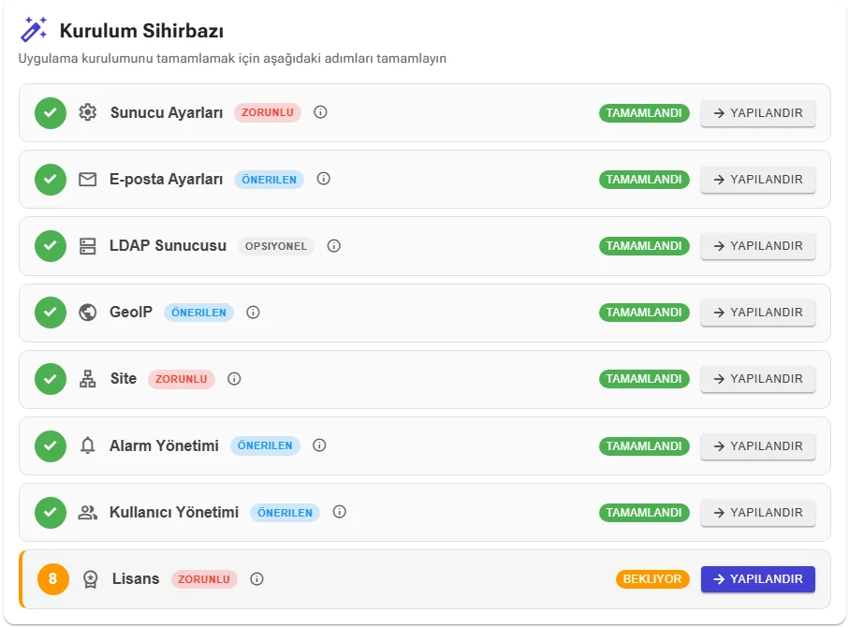Click Yapılandır in Kullanıcı Yönetimi row

pos(758,513)
